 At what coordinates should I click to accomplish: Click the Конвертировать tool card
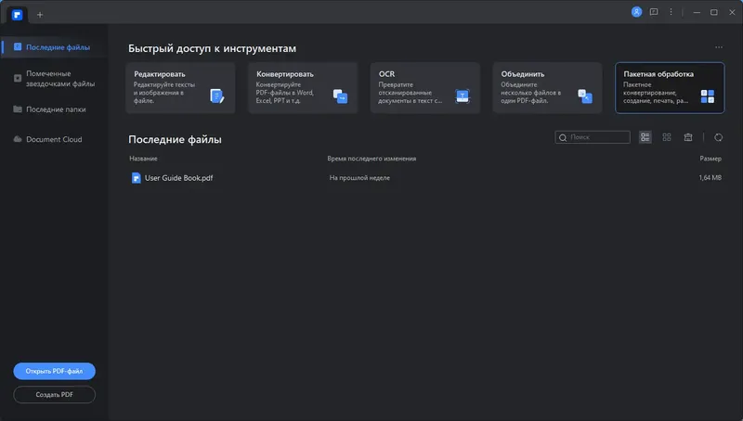pos(302,88)
